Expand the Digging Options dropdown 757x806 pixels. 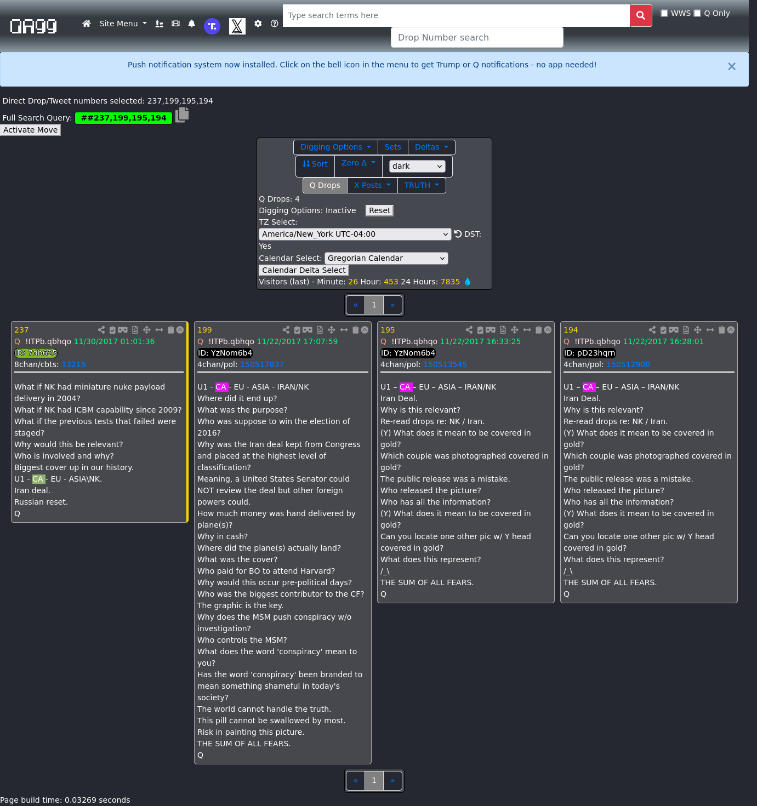pos(335,147)
